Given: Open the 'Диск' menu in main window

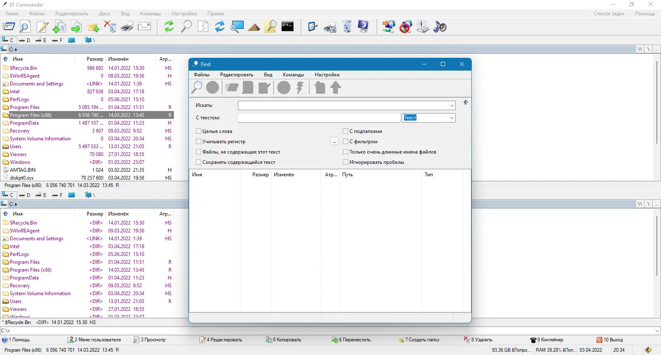Looking at the screenshot, I should click(x=105, y=14).
